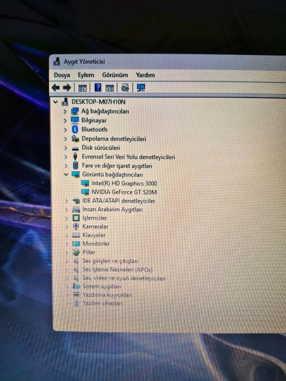
Task: Click the Disk sürücüleri drive icon
Action: tap(75, 148)
